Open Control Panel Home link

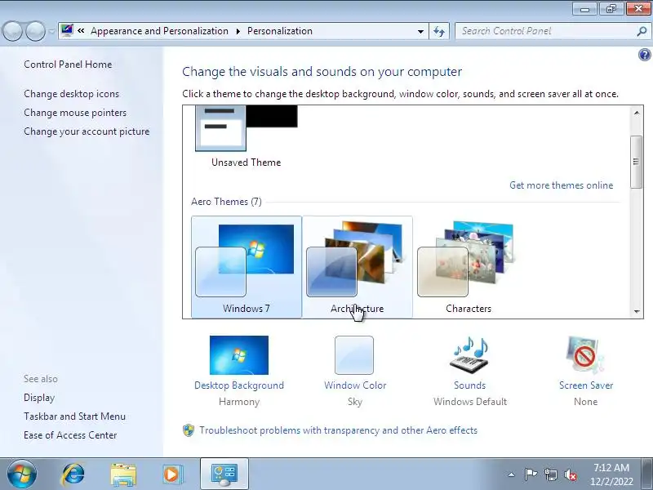tap(68, 65)
